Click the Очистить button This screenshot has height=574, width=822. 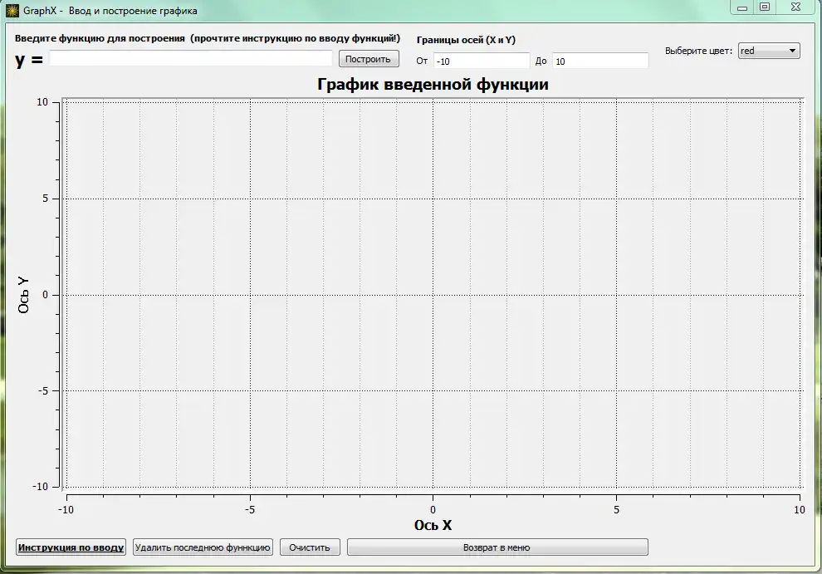[x=310, y=547]
